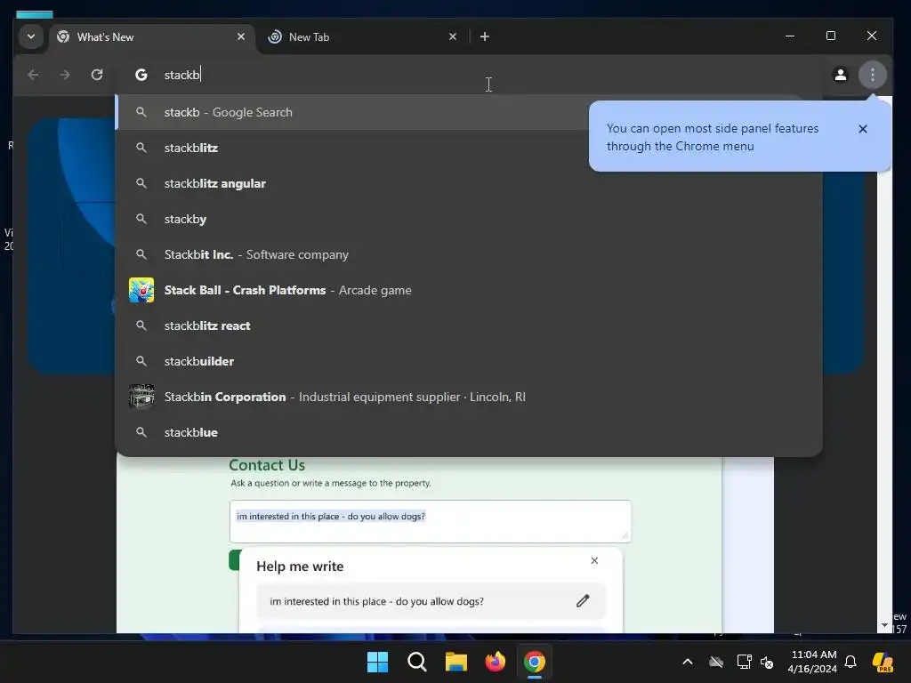This screenshot has height=683, width=911.
Task: Click the Help me write prompt text
Action: tap(376, 602)
